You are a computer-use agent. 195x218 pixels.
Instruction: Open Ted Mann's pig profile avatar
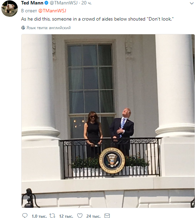pyautogui.click(x=10, y=9)
